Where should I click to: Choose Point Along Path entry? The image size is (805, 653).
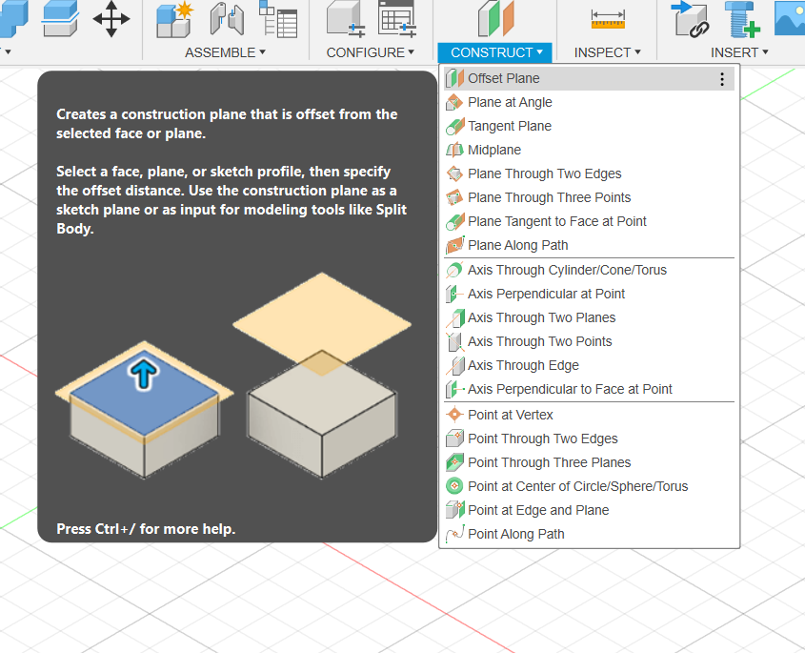point(589,535)
